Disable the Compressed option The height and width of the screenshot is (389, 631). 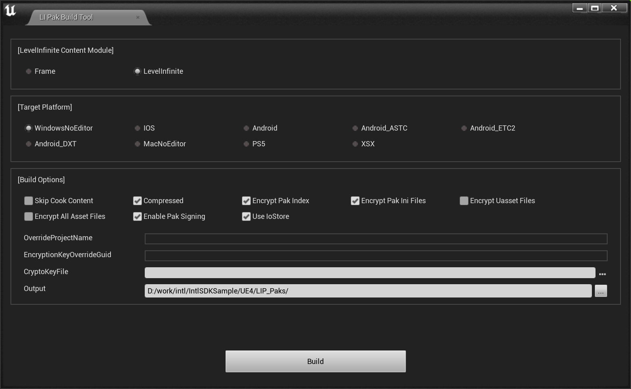(x=137, y=200)
